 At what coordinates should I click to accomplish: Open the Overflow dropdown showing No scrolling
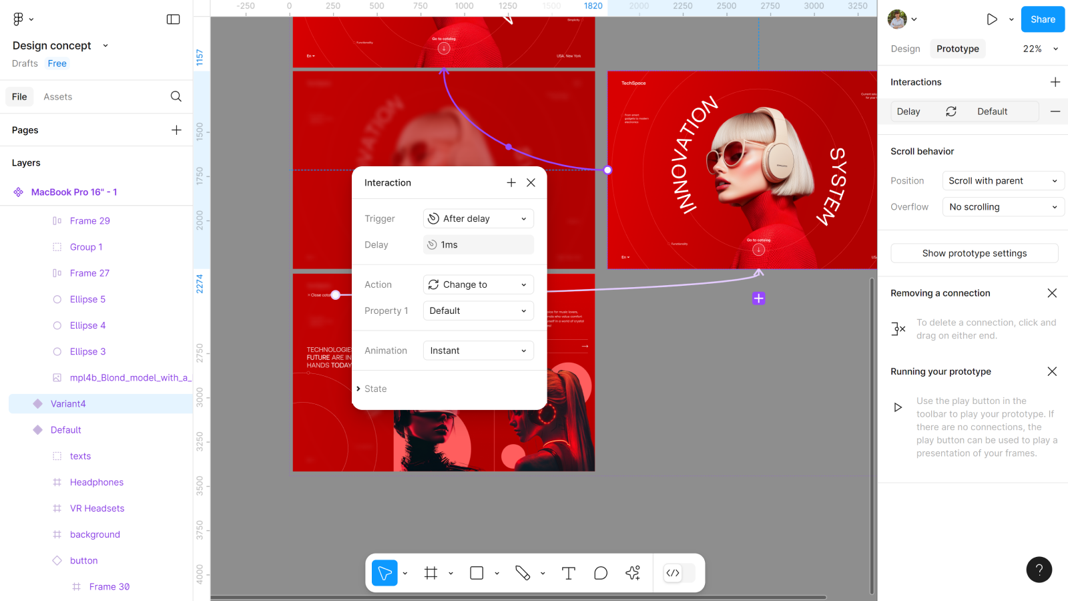1003,207
